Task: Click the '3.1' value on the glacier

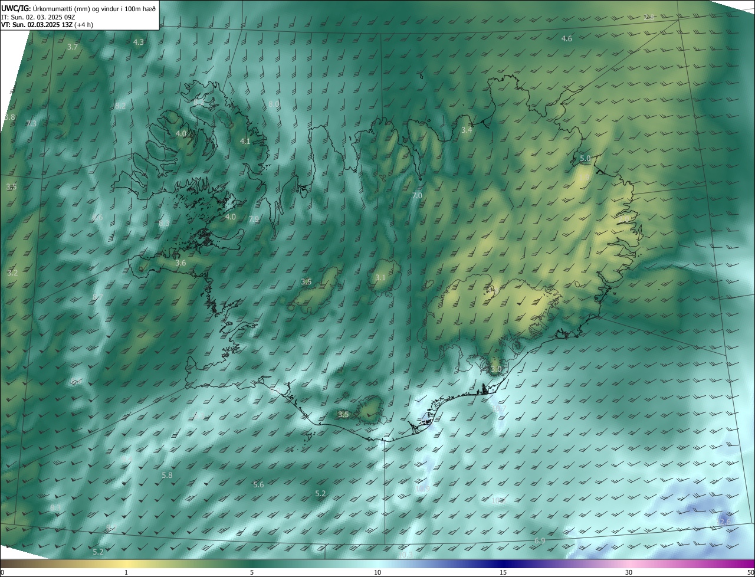Action: pyautogui.click(x=380, y=278)
